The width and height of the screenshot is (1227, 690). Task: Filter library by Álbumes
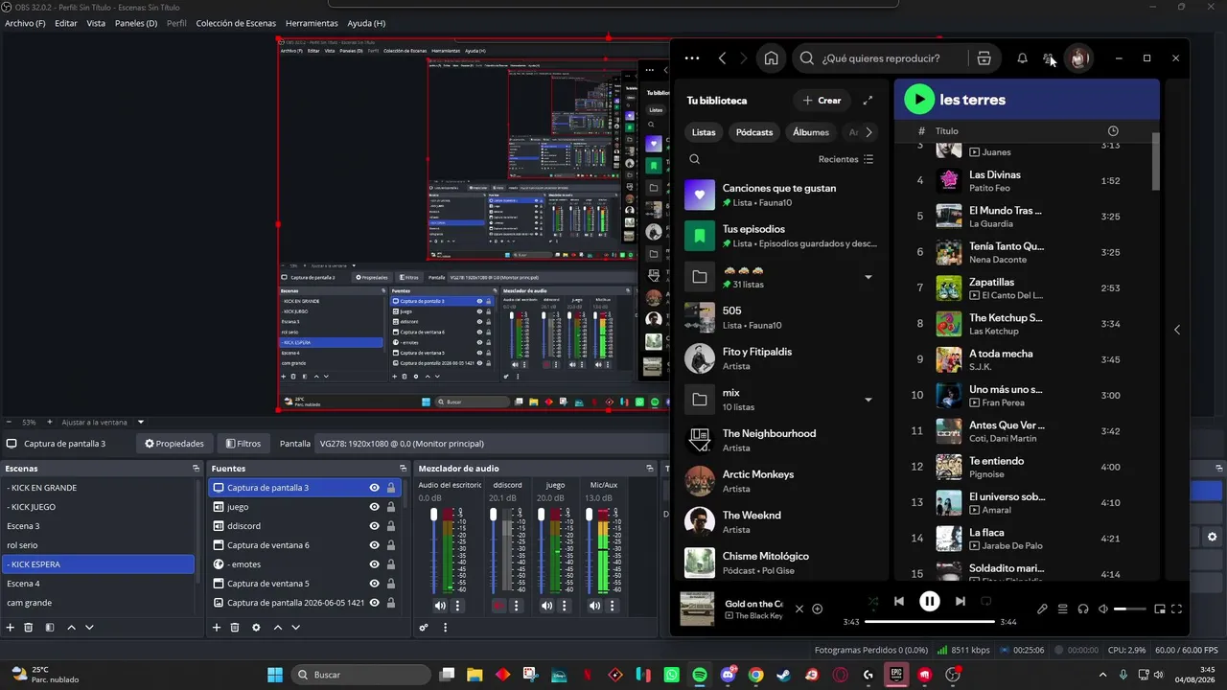coord(811,132)
